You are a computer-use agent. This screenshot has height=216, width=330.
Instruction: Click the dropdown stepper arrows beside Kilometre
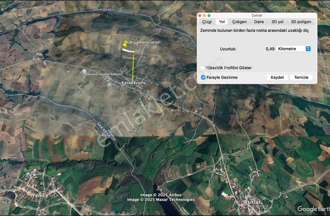pos(308,48)
